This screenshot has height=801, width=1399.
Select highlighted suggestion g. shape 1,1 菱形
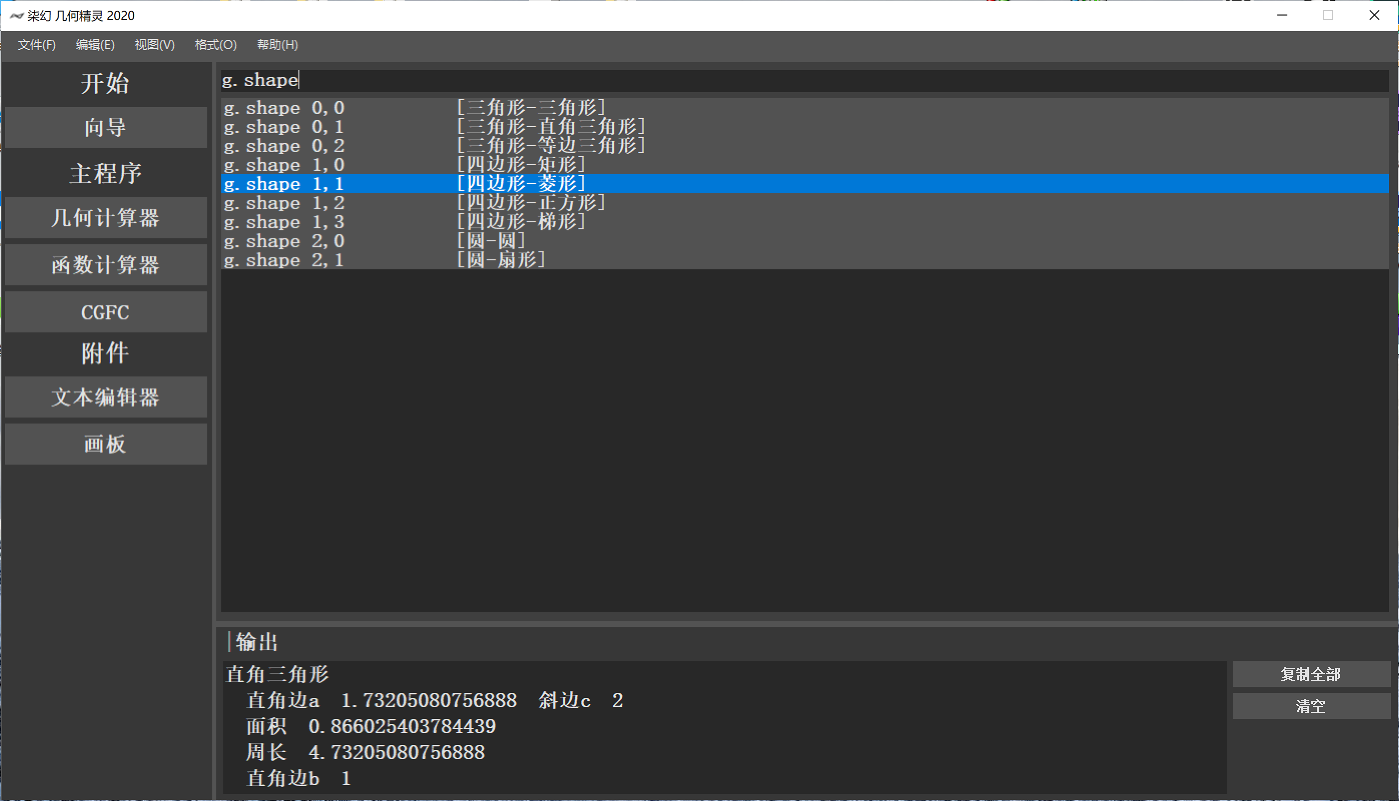804,184
